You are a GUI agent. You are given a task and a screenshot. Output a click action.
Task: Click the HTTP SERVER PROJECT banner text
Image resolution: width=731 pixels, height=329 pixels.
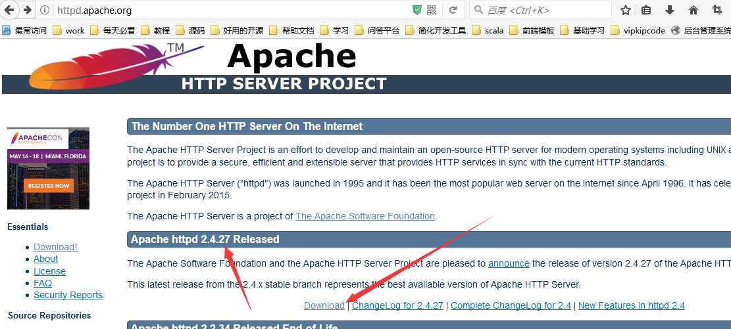[284, 84]
